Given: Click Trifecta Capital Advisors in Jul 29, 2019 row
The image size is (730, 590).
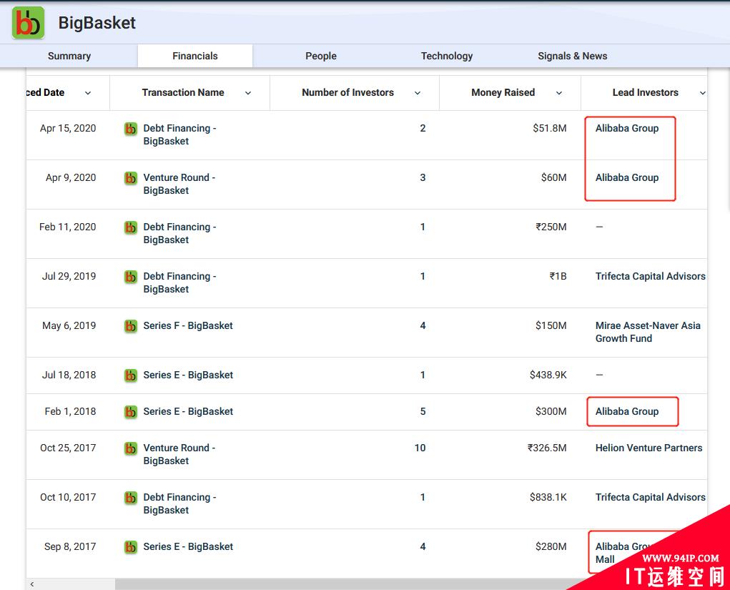Looking at the screenshot, I should click(x=651, y=276).
